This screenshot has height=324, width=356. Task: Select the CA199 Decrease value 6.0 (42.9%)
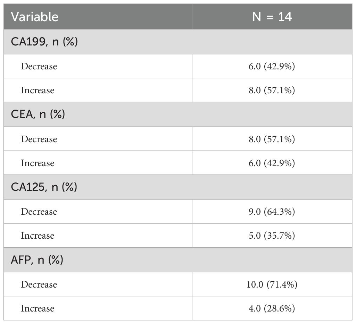272,66
